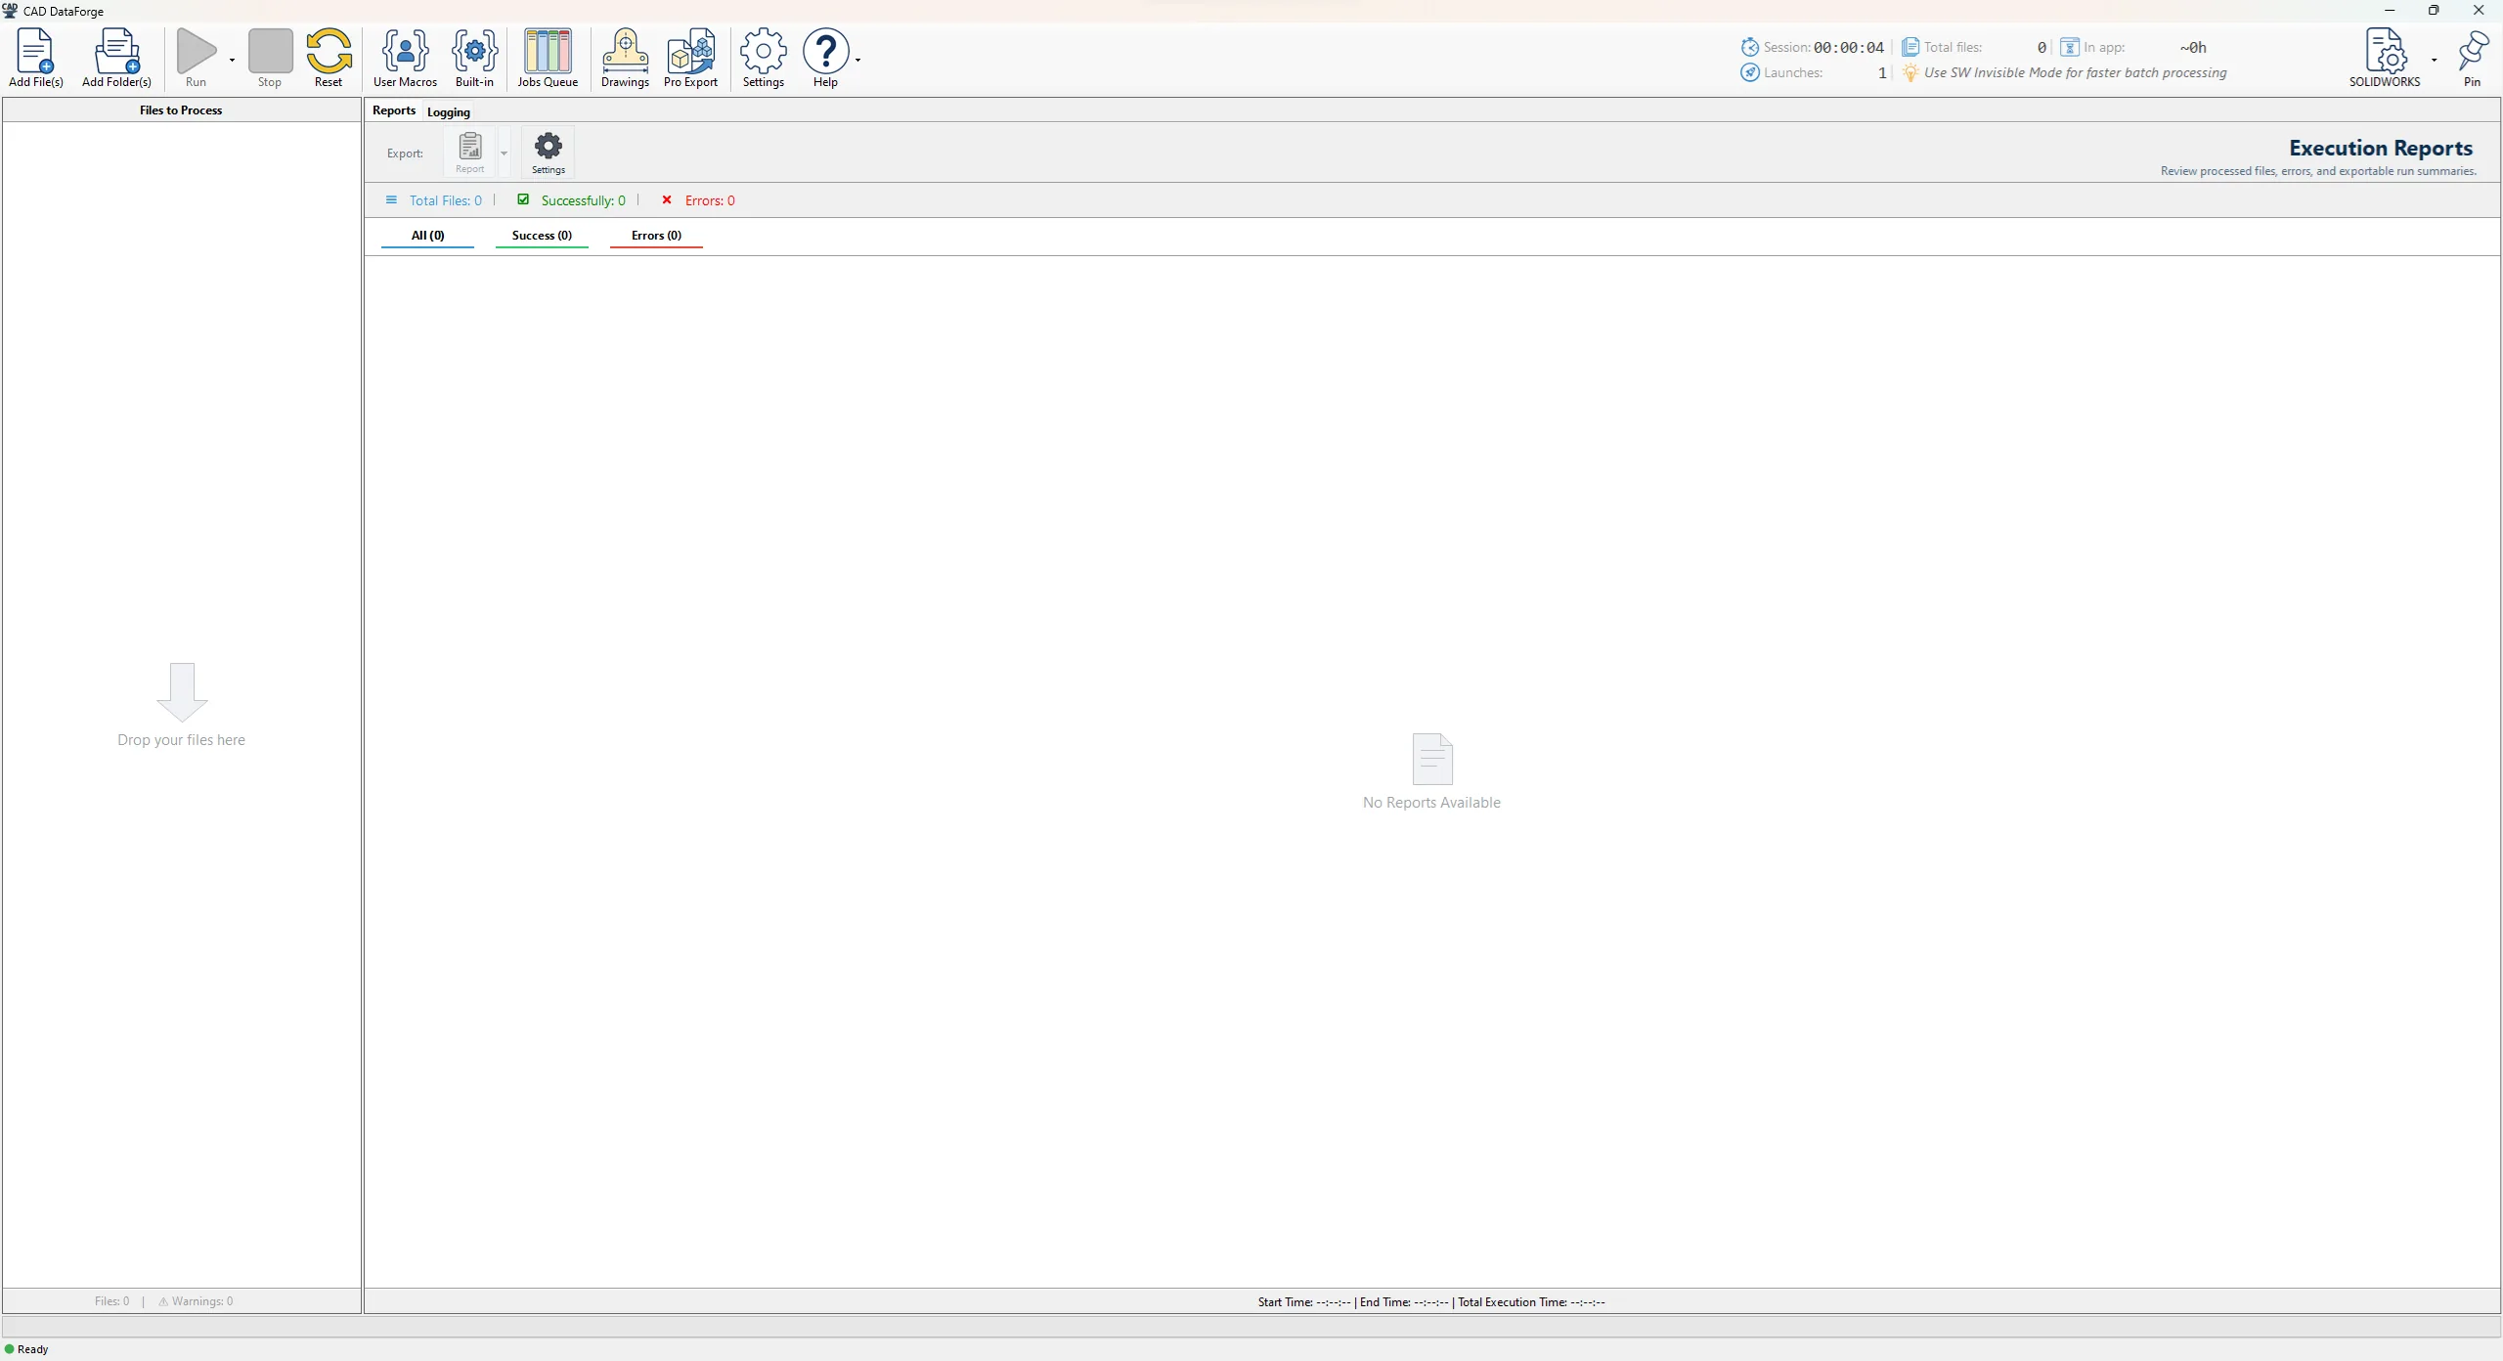Click the Launches rocket icon
The width and height of the screenshot is (2503, 1361).
1750,72
